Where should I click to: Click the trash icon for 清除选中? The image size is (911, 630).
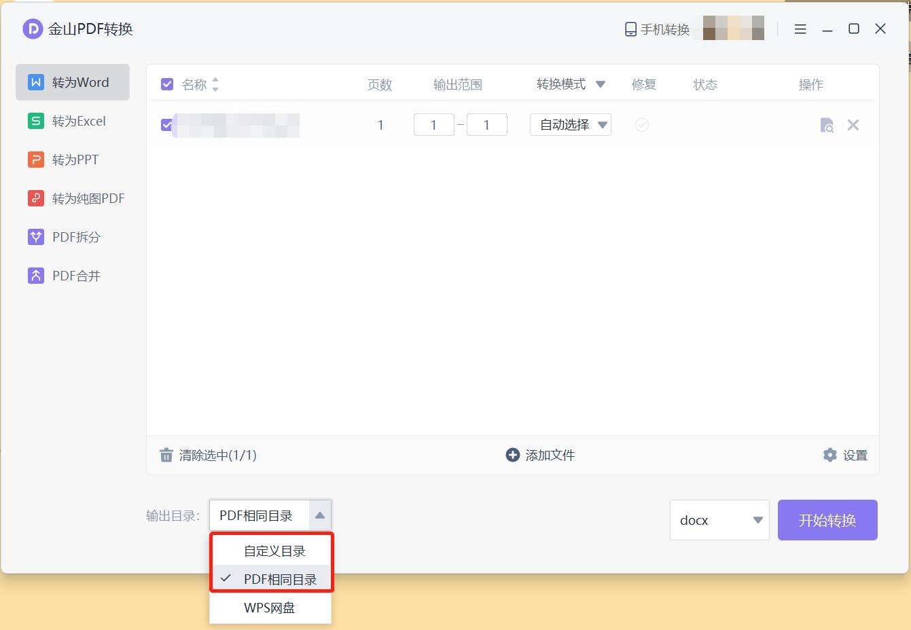(166, 455)
